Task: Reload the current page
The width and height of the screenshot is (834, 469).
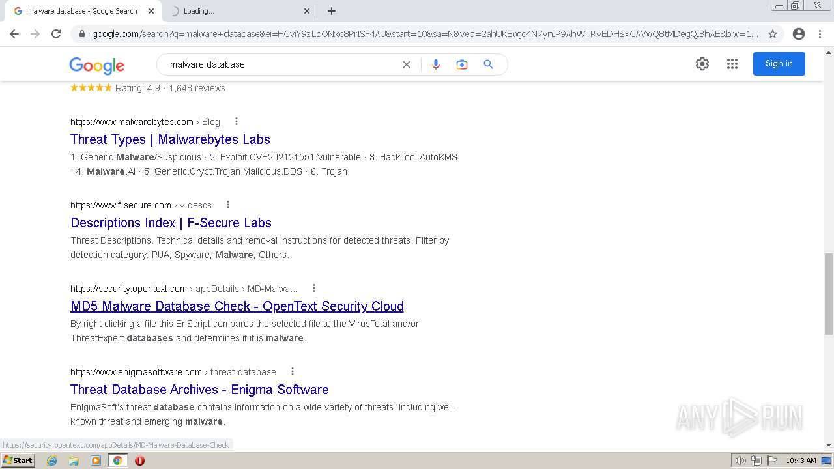Action: [x=56, y=34]
